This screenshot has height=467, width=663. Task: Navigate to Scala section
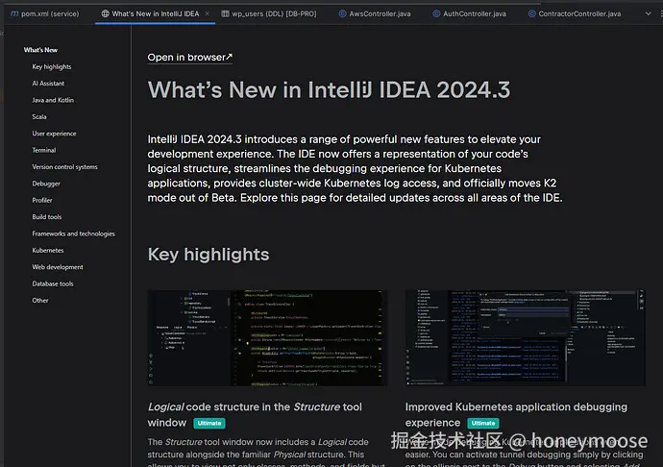[x=39, y=117]
